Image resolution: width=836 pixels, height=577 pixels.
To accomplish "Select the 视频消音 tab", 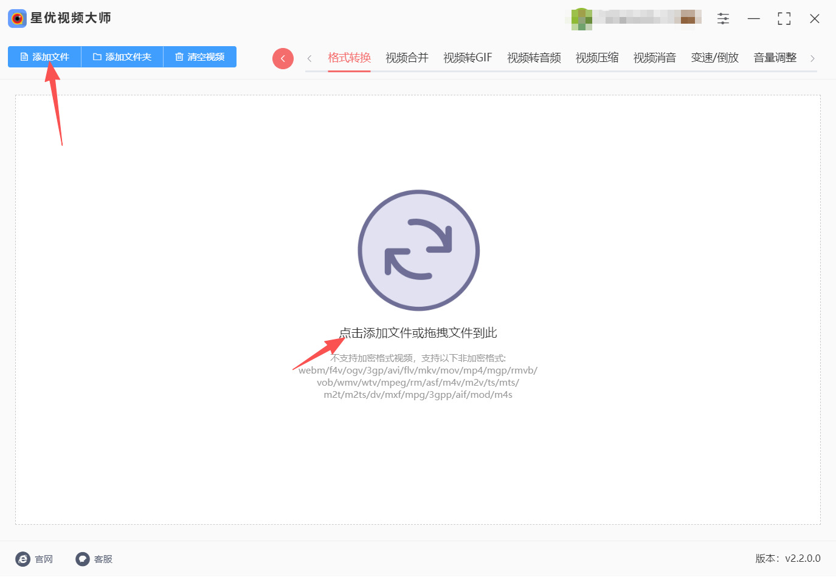I will coord(655,58).
